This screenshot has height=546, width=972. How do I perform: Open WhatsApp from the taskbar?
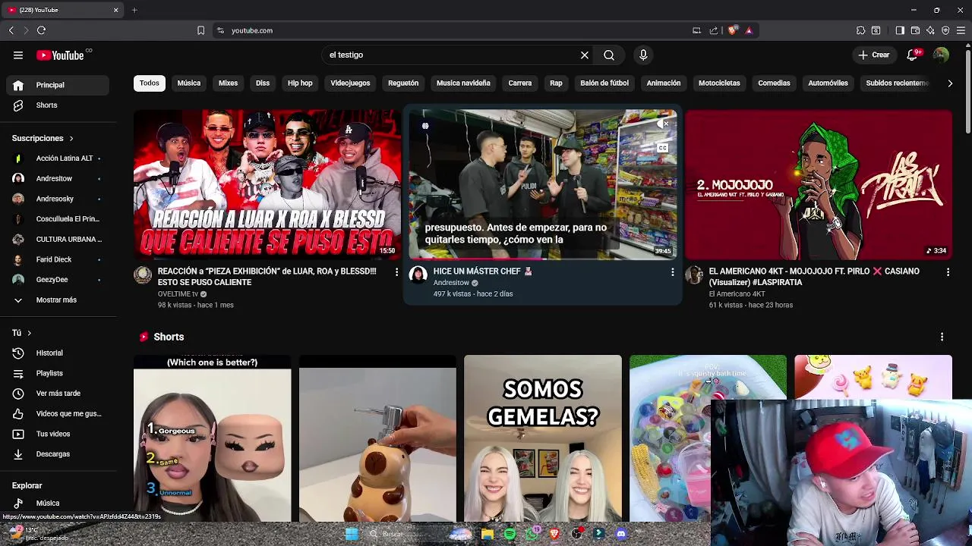[532, 534]
